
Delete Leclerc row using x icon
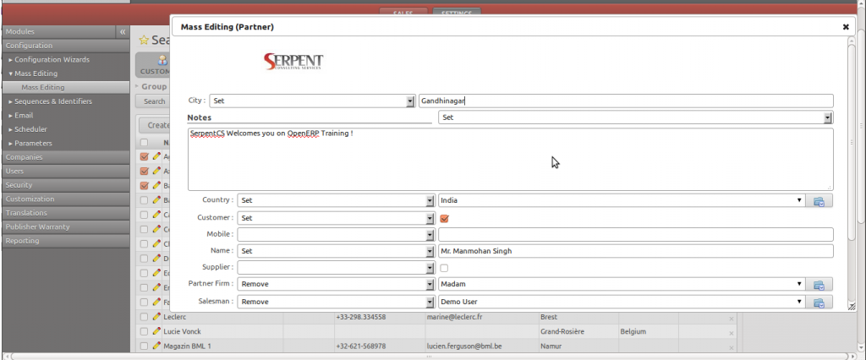(x=732, y=318)
